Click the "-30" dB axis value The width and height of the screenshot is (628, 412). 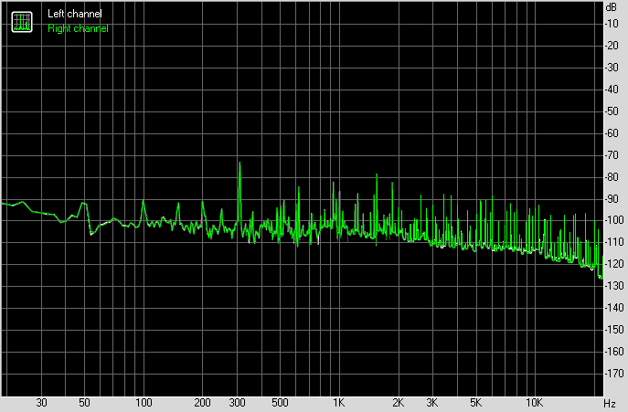tap(612, 68)
